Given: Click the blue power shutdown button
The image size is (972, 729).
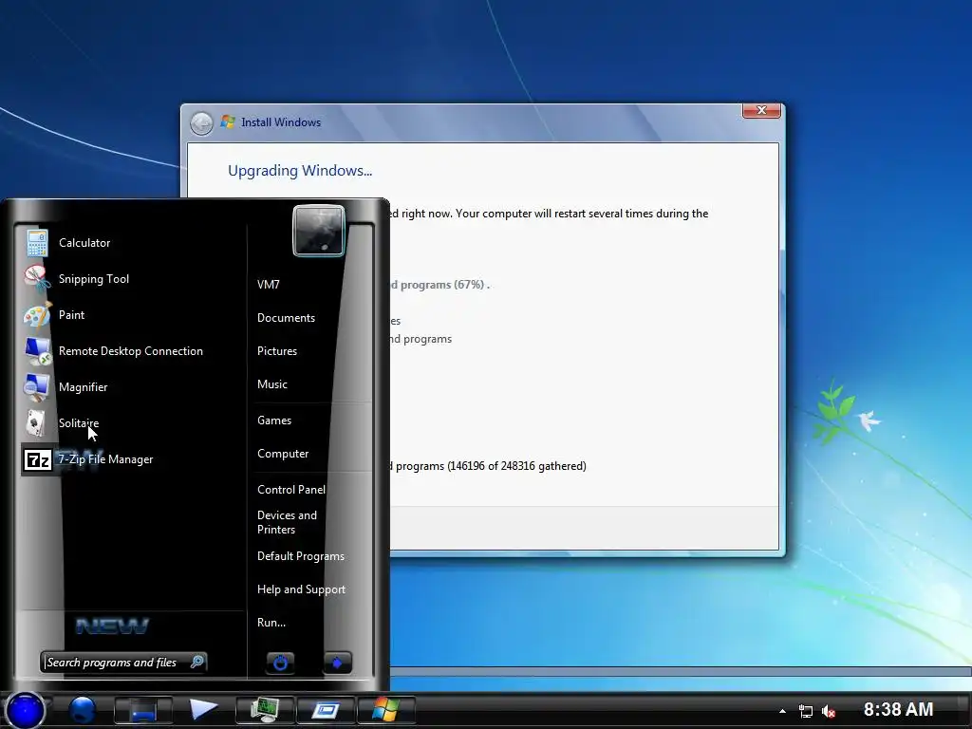Looking at the screenshot, I should coord(280,663).
